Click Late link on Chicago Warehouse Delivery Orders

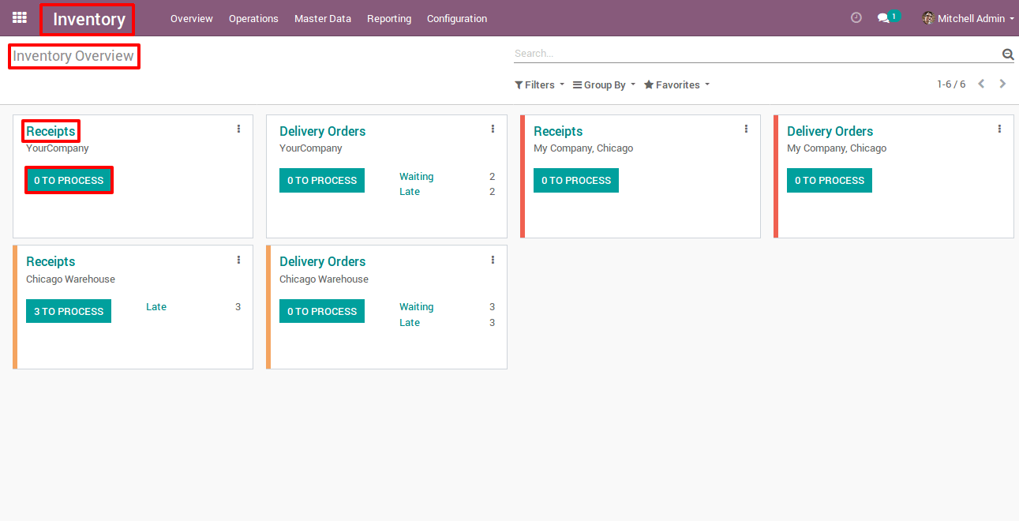(410, 323)
